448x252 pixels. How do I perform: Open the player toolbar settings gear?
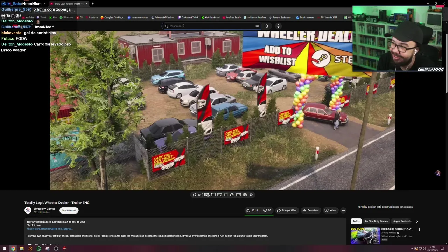pyautogui.click(x=251, y=195)
